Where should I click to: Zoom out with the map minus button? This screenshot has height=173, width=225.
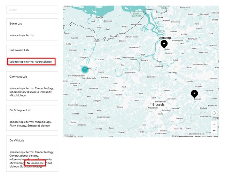pos(214,130)
